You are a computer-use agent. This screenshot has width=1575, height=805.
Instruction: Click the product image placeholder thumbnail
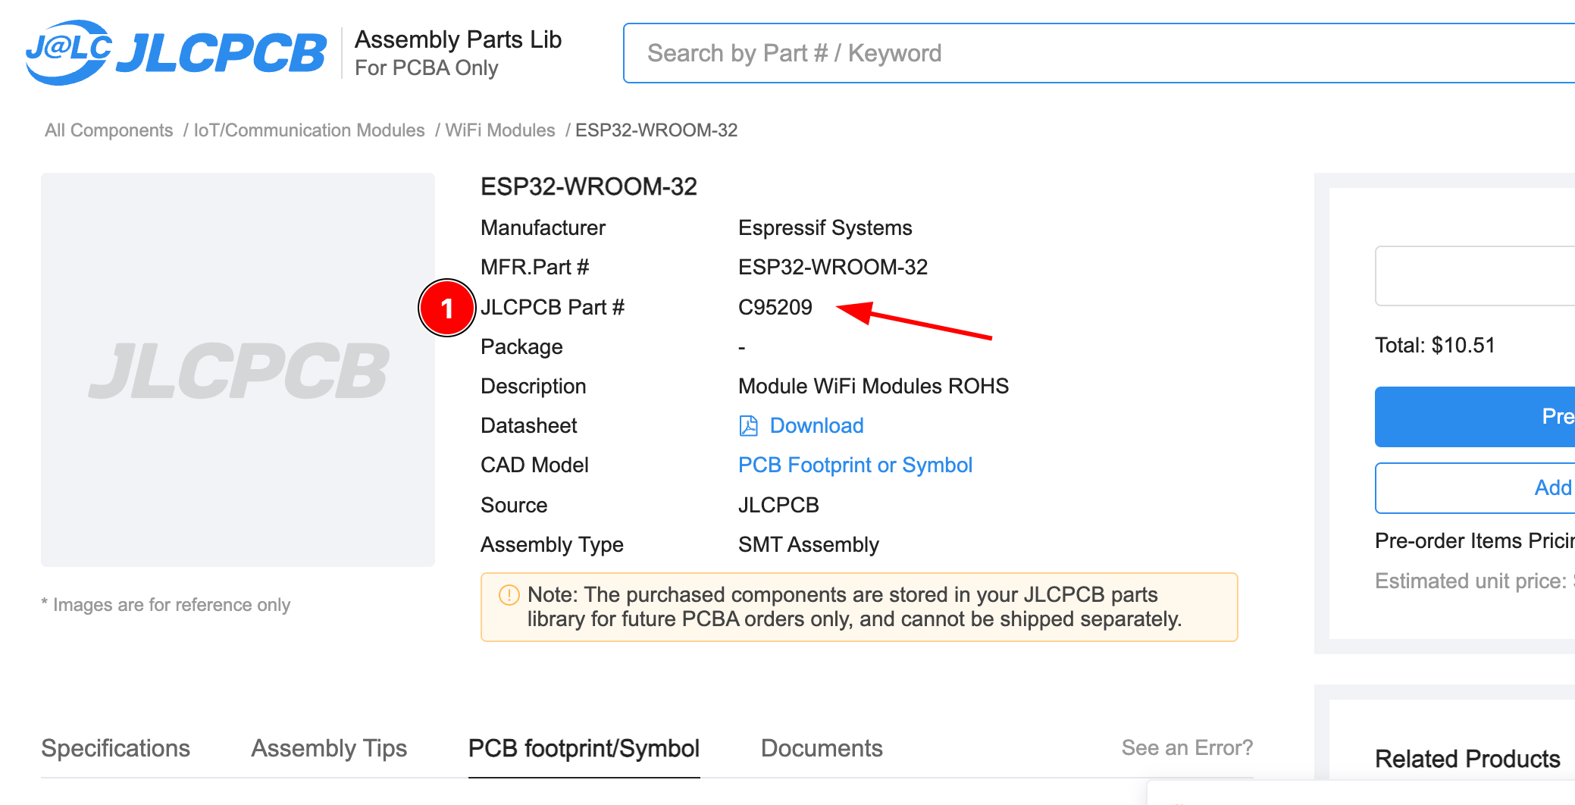pyautogui.click(x=238, y=370)
